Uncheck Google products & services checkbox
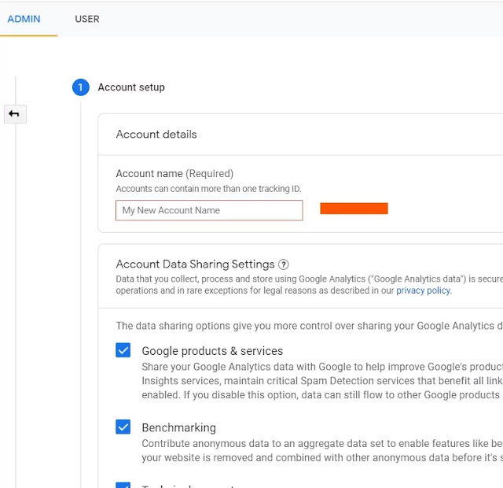Screen dimensions: 503x488 pyautogui.click(x=123, y=350)
